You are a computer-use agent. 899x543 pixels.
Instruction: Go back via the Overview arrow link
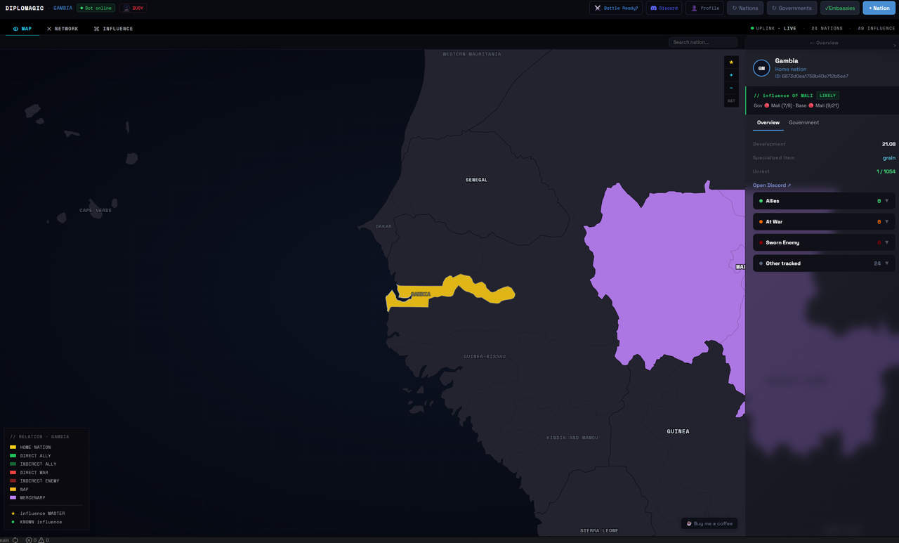[x=824, y=43]
